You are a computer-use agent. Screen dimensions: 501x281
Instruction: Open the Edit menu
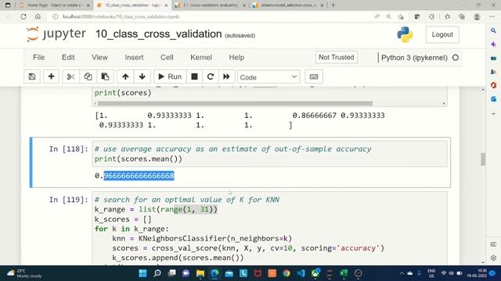[x=68, y=57]
